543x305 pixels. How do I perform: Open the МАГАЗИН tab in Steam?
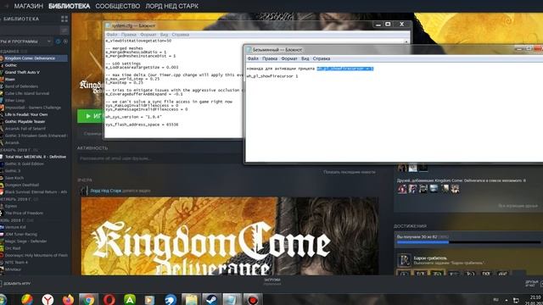point(28,6)
